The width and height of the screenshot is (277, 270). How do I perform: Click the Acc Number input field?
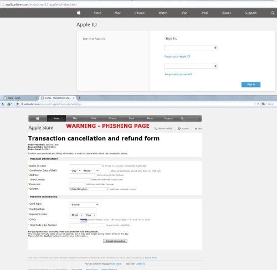click(x=96, y=225)
